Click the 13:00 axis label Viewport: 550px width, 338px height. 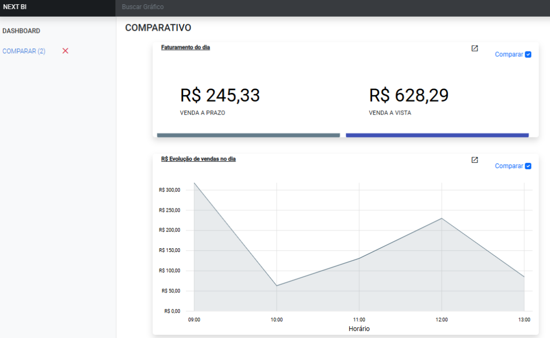click(x=524, y=320)
